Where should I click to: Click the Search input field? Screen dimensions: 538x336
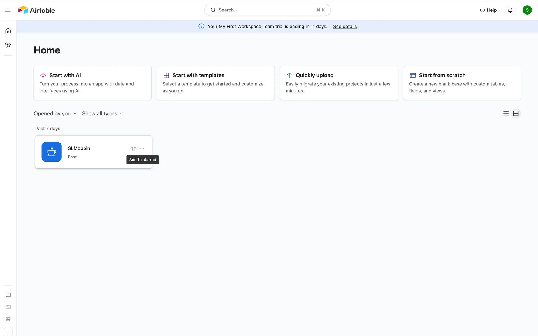(x=267, y=10)
